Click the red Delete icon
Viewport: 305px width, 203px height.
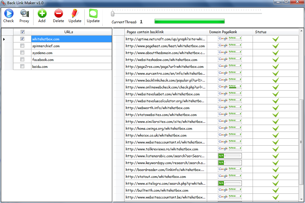[58, 14]
